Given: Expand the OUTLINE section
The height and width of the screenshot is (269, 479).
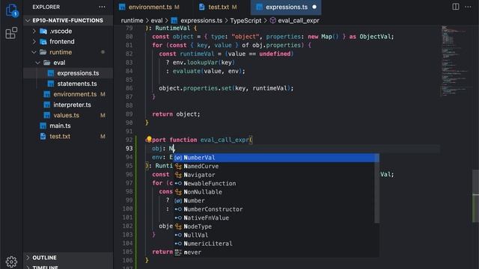Looking at the screenshot, I should 68,258.
